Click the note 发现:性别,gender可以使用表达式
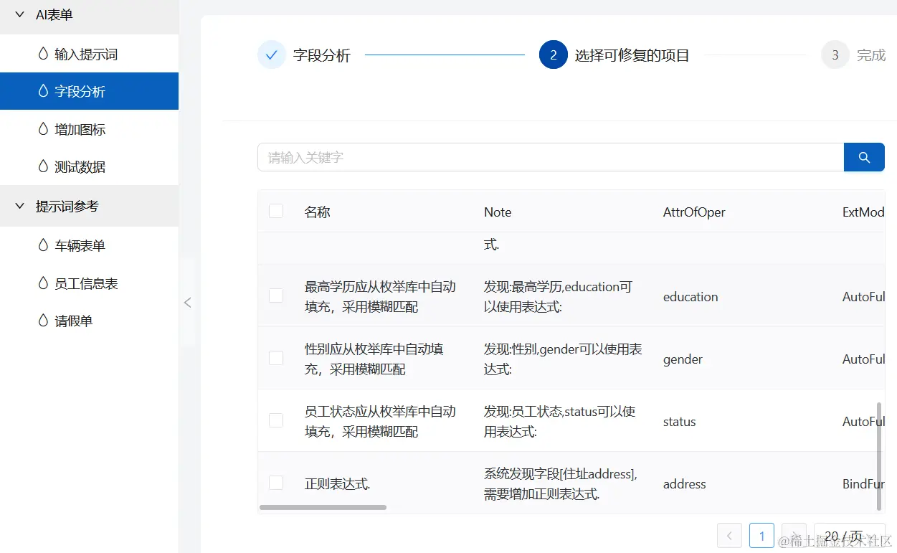This screenshot has width=897, height=553. click(x=563, y=359)
